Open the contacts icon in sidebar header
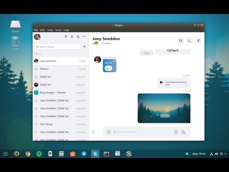 coord(72,37)
